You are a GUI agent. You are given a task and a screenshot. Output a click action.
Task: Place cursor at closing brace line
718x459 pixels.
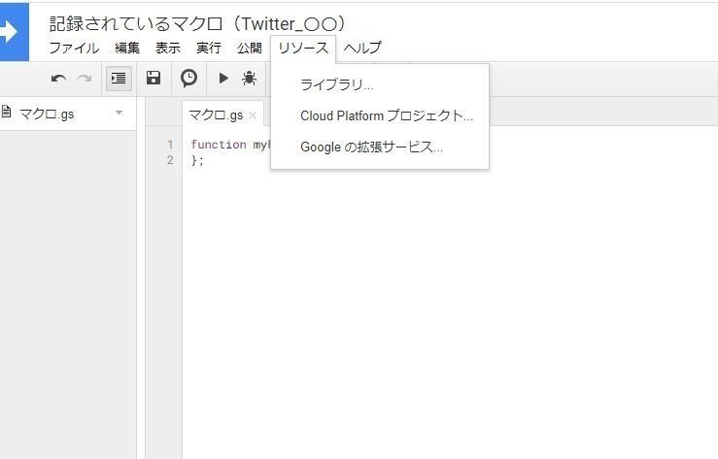point(197,160)
